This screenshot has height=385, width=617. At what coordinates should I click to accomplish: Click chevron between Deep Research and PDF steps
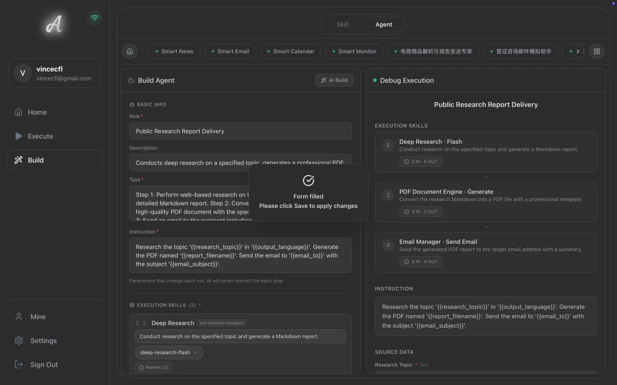pyautogui.click(x=486, y=177)
